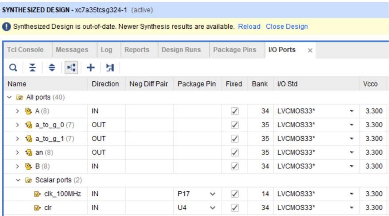Click the Close Design link
The width and height of the screenshot is (389, 216).
[287, 26]
